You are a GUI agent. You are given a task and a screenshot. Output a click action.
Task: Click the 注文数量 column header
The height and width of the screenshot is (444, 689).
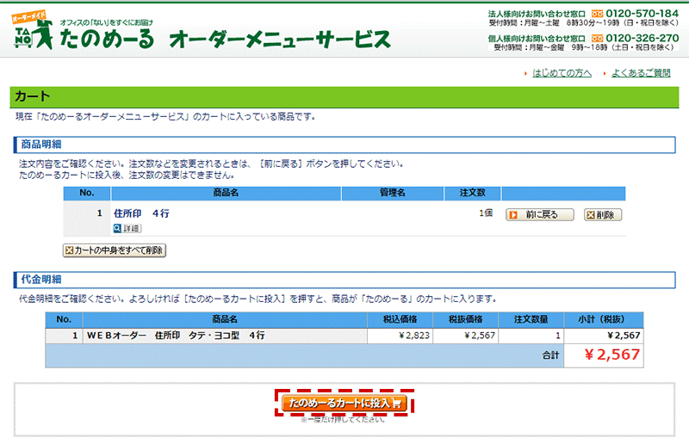(531, 320)
